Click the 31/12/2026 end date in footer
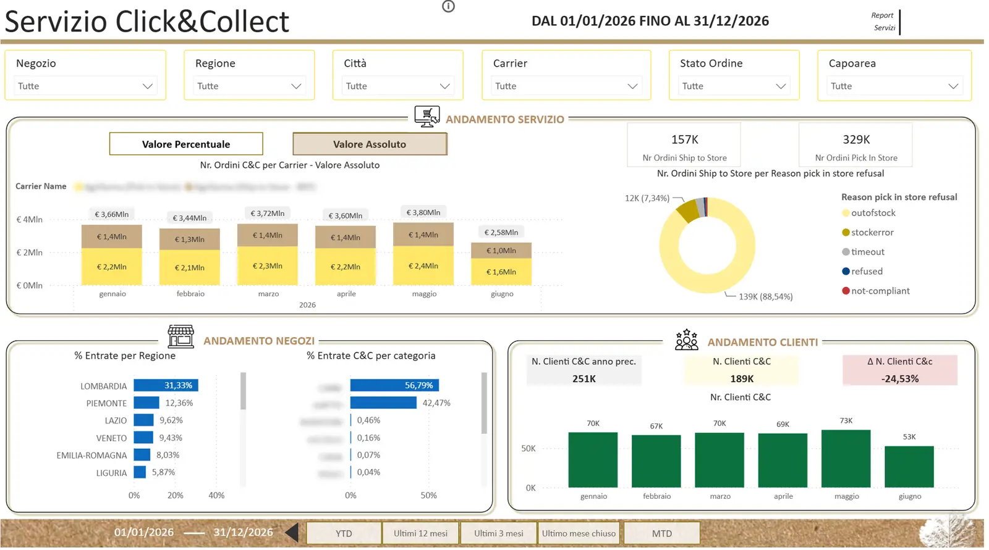 click(243, 532)
